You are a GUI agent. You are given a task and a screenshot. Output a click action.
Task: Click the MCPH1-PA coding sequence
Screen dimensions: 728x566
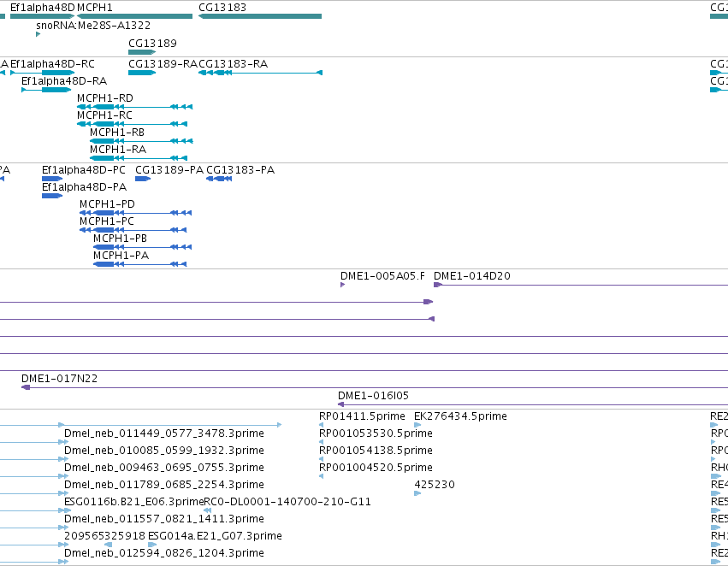pyautogui.click(x=139, y=264)
